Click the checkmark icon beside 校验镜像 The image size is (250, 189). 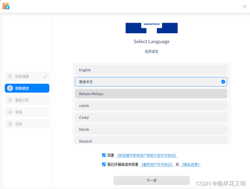(x=45, y=76)
